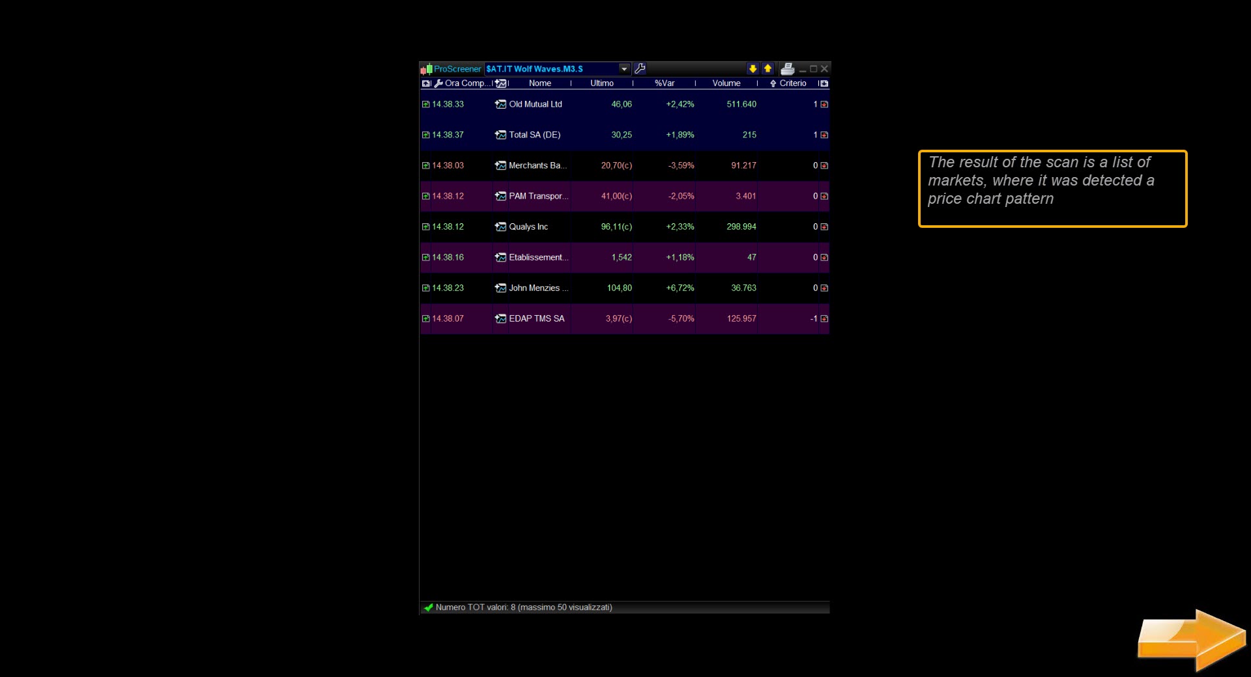
Task: Click red arrow icon on Qualys Inc row
Action: 824,227
